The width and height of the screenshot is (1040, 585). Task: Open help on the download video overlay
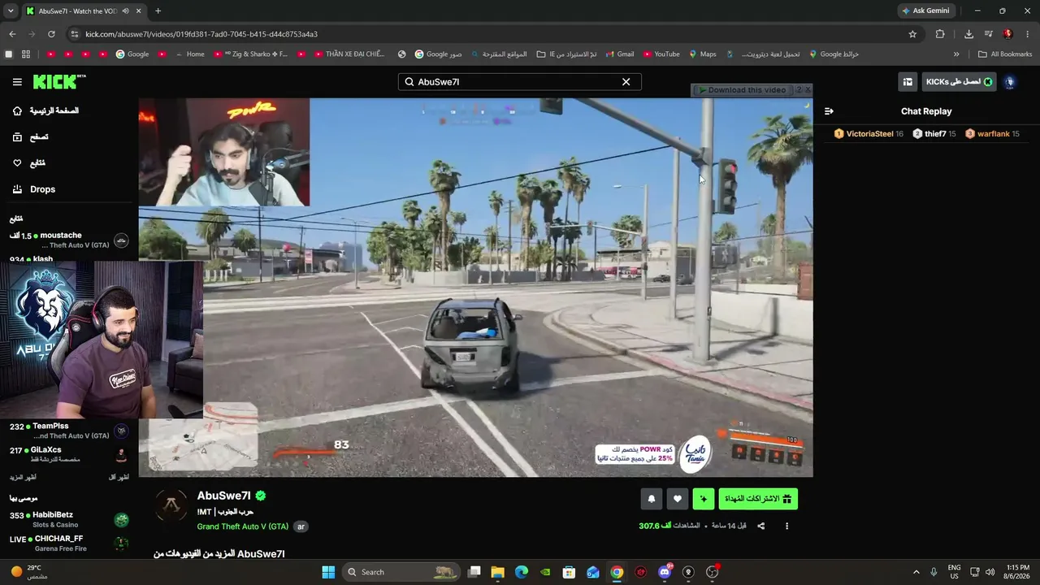(799, 90)
